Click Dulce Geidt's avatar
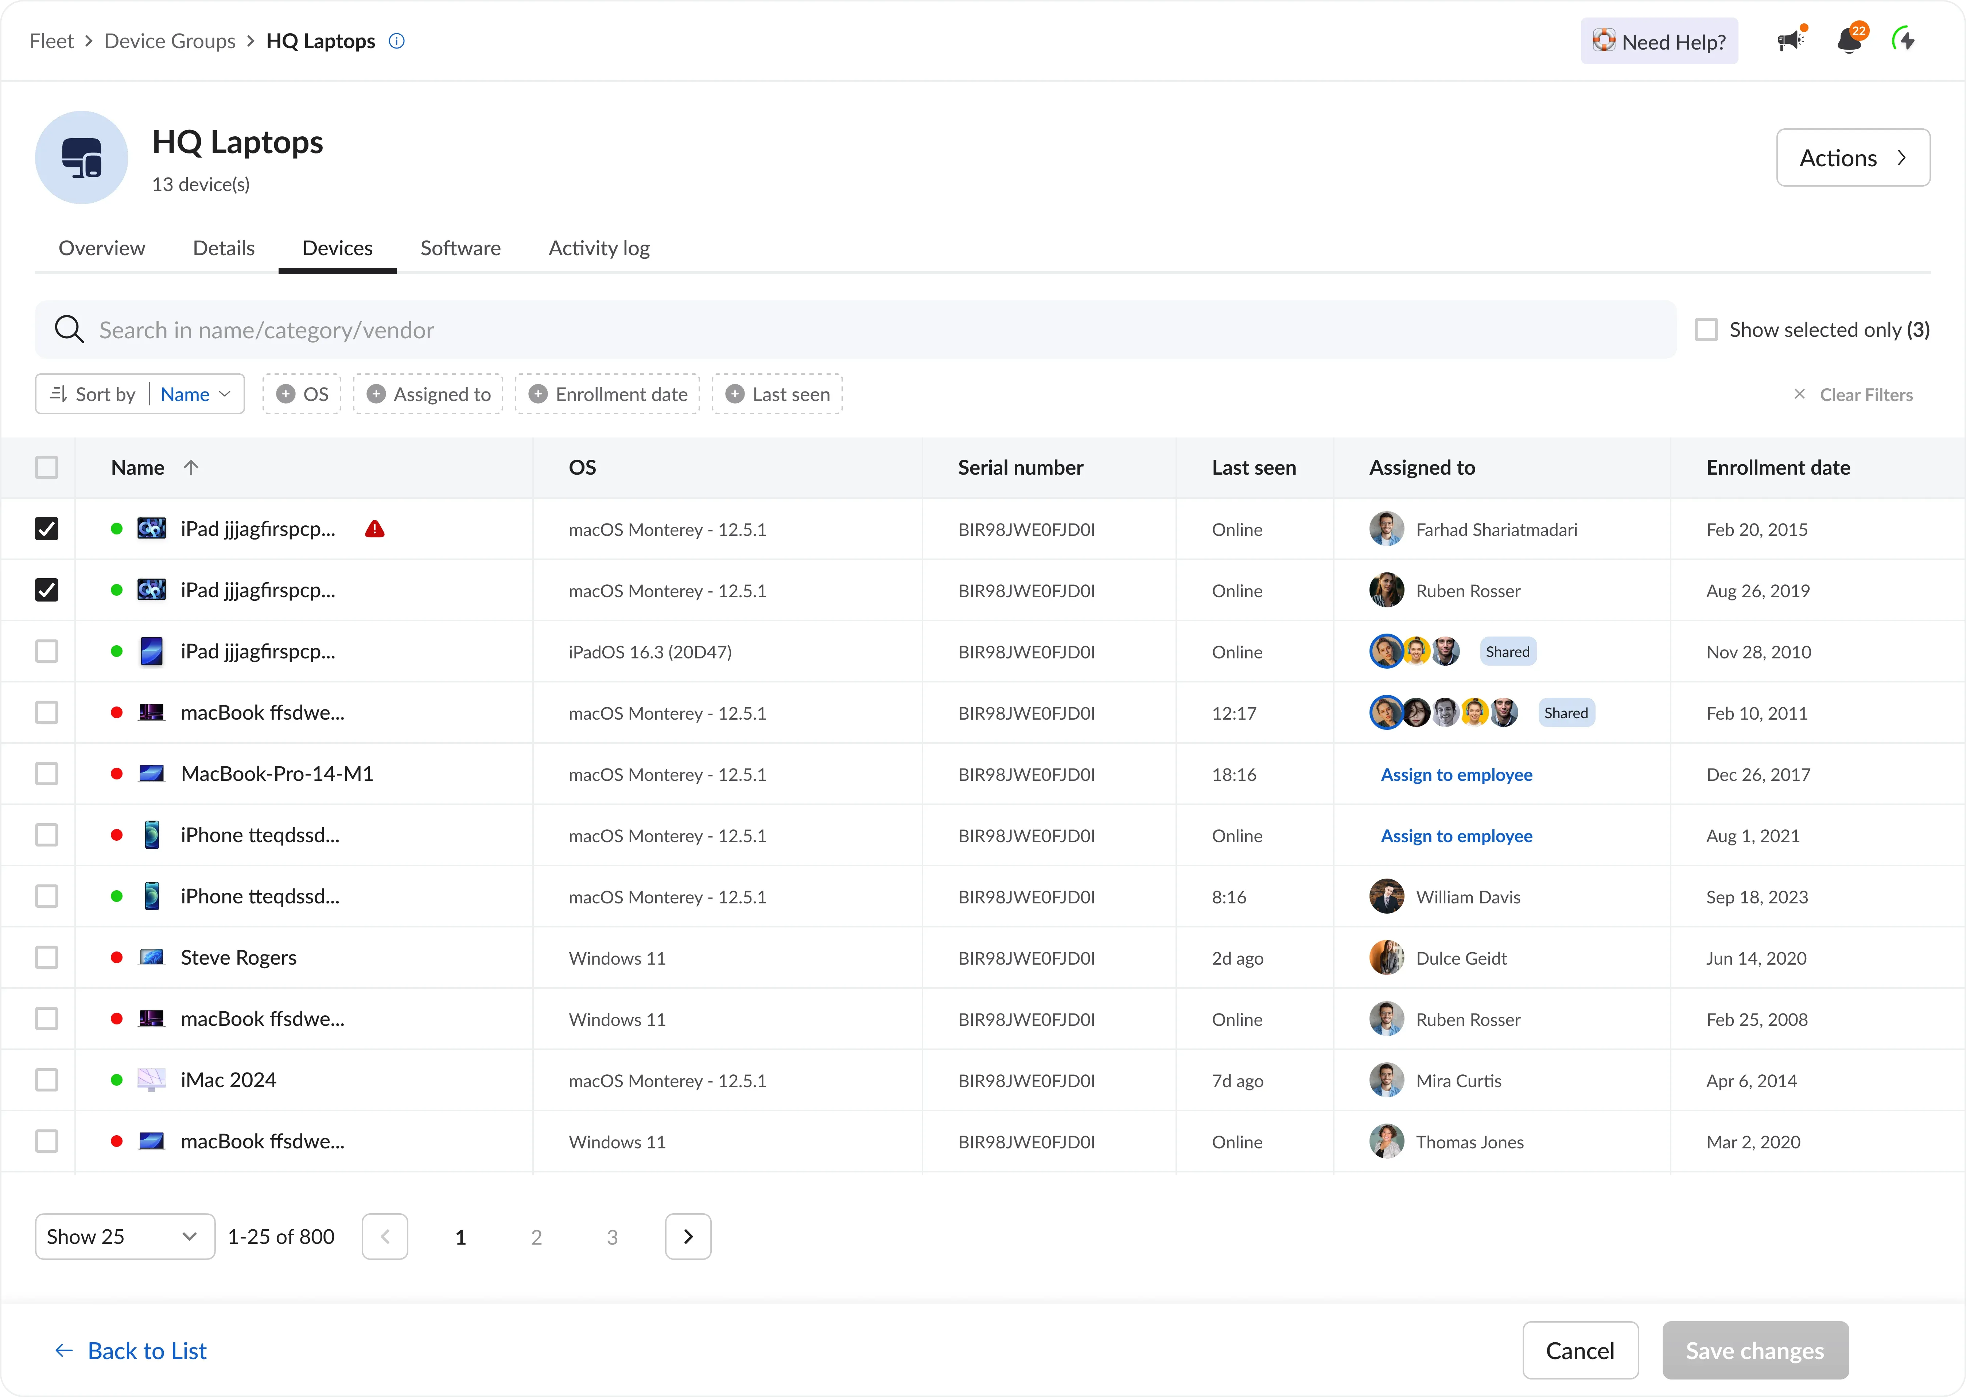The width and height of the screenshot is (1966, 1397). pyautogui.click(x=1386, y=957)
